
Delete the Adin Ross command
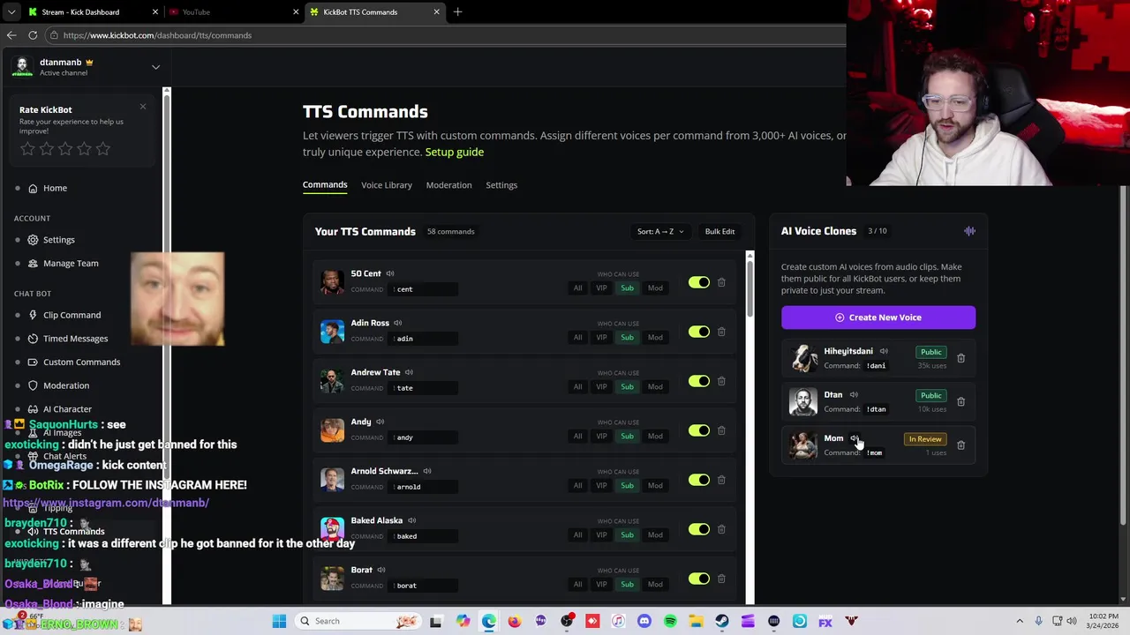pyautogui.click(x=721, y=332)
